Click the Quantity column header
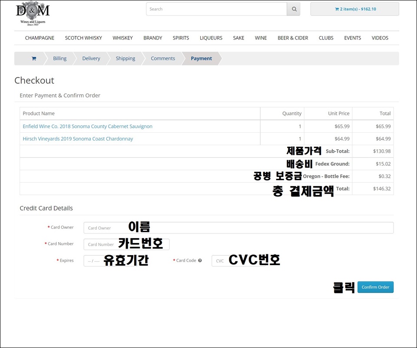 292,113
